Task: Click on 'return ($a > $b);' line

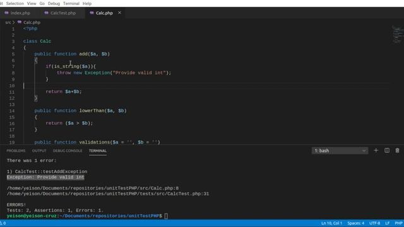Action: [x=69, y=124]
